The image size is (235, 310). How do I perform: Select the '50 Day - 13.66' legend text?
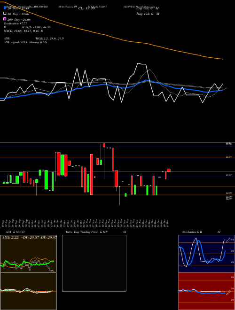coord(18,14)
